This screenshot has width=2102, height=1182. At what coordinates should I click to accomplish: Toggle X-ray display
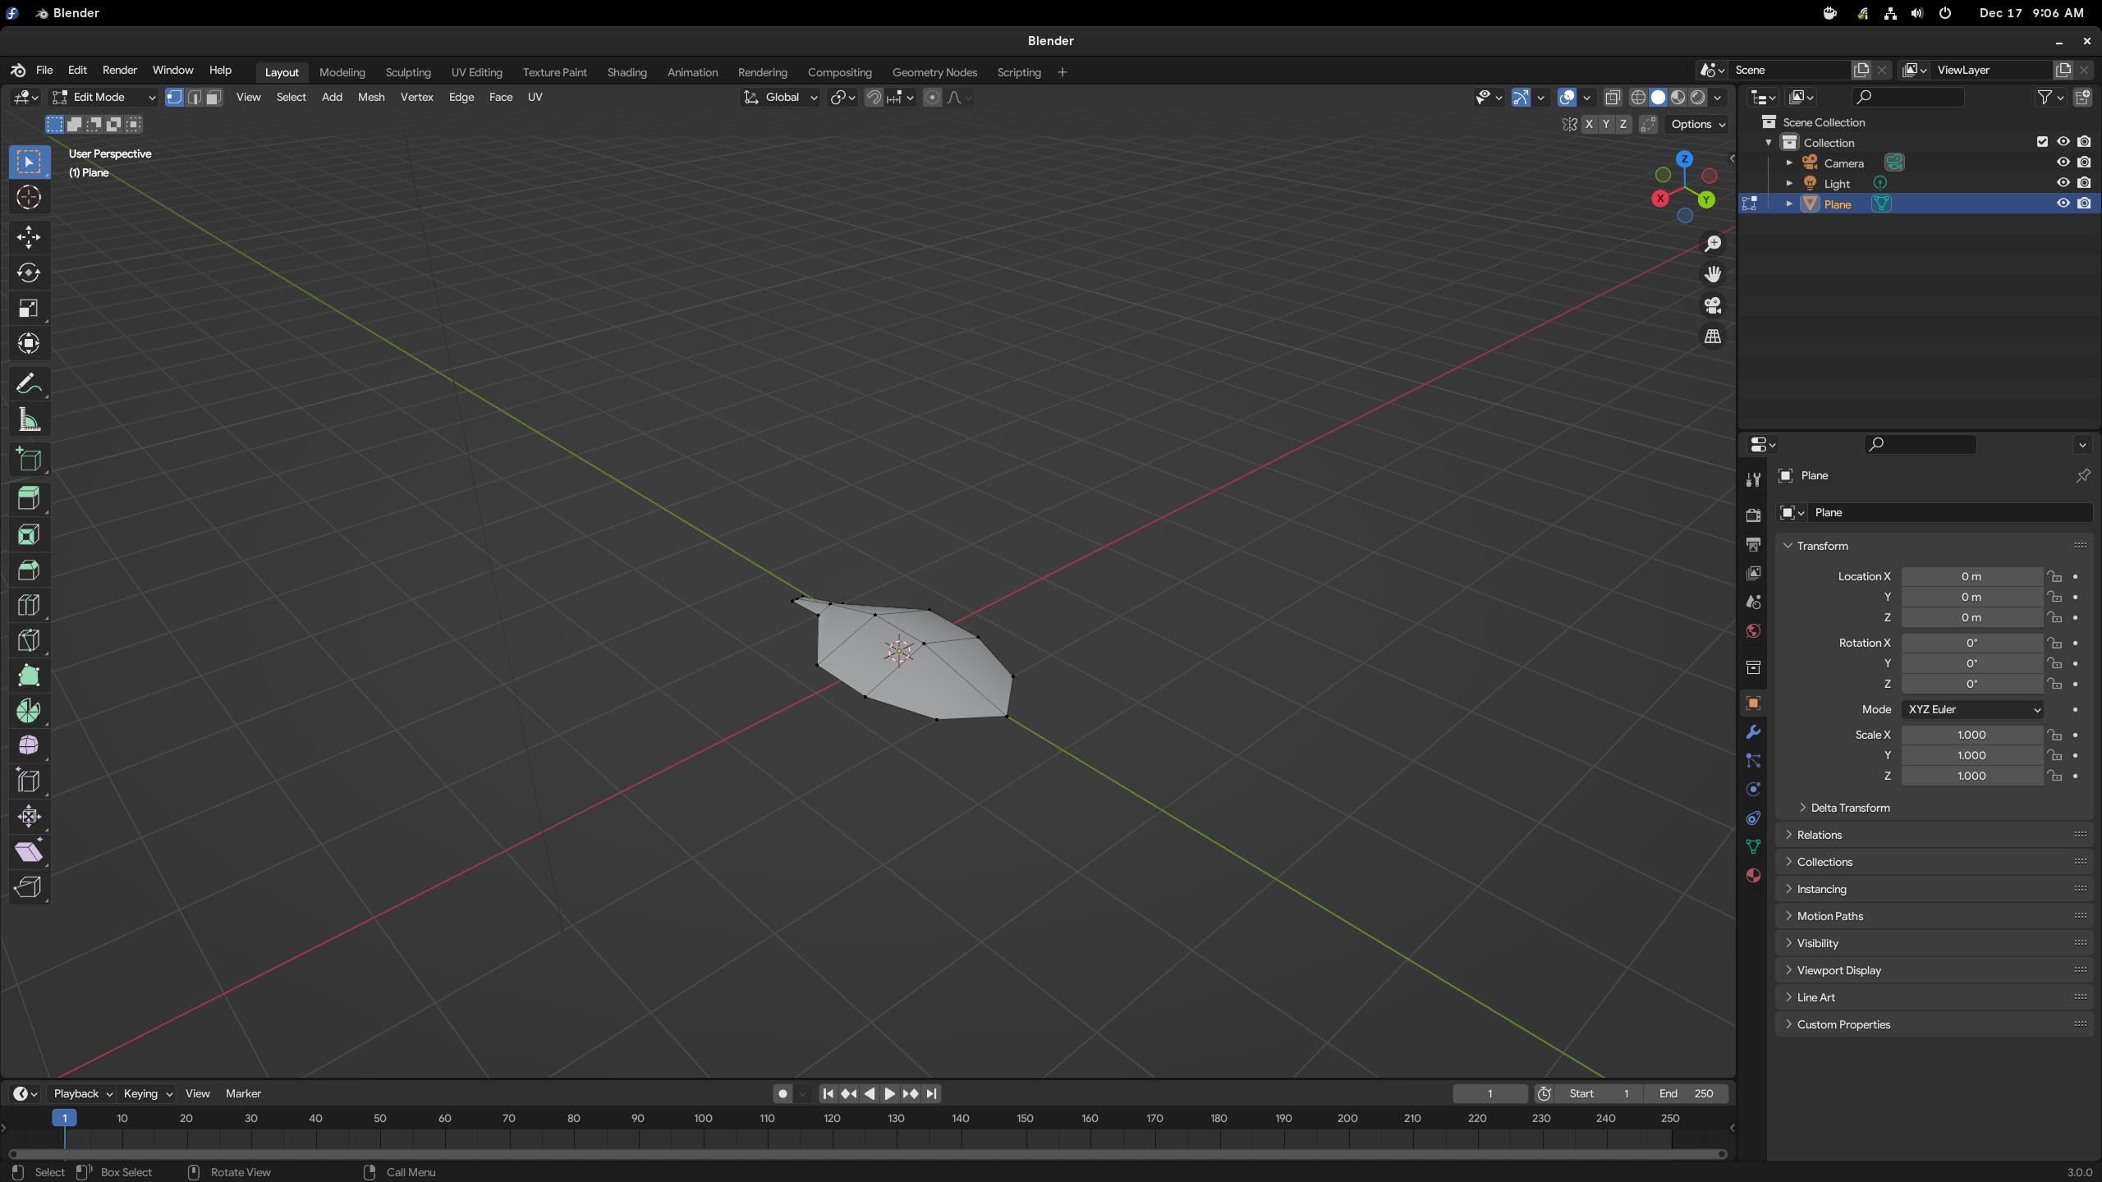click(x=1612, y=98)
